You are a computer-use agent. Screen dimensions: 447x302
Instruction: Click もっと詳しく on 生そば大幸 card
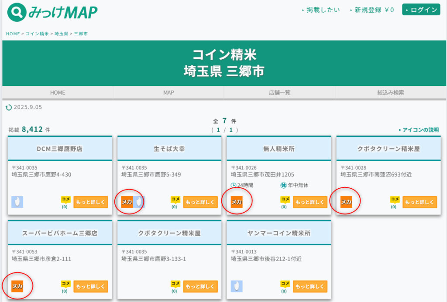pos(200,202)
